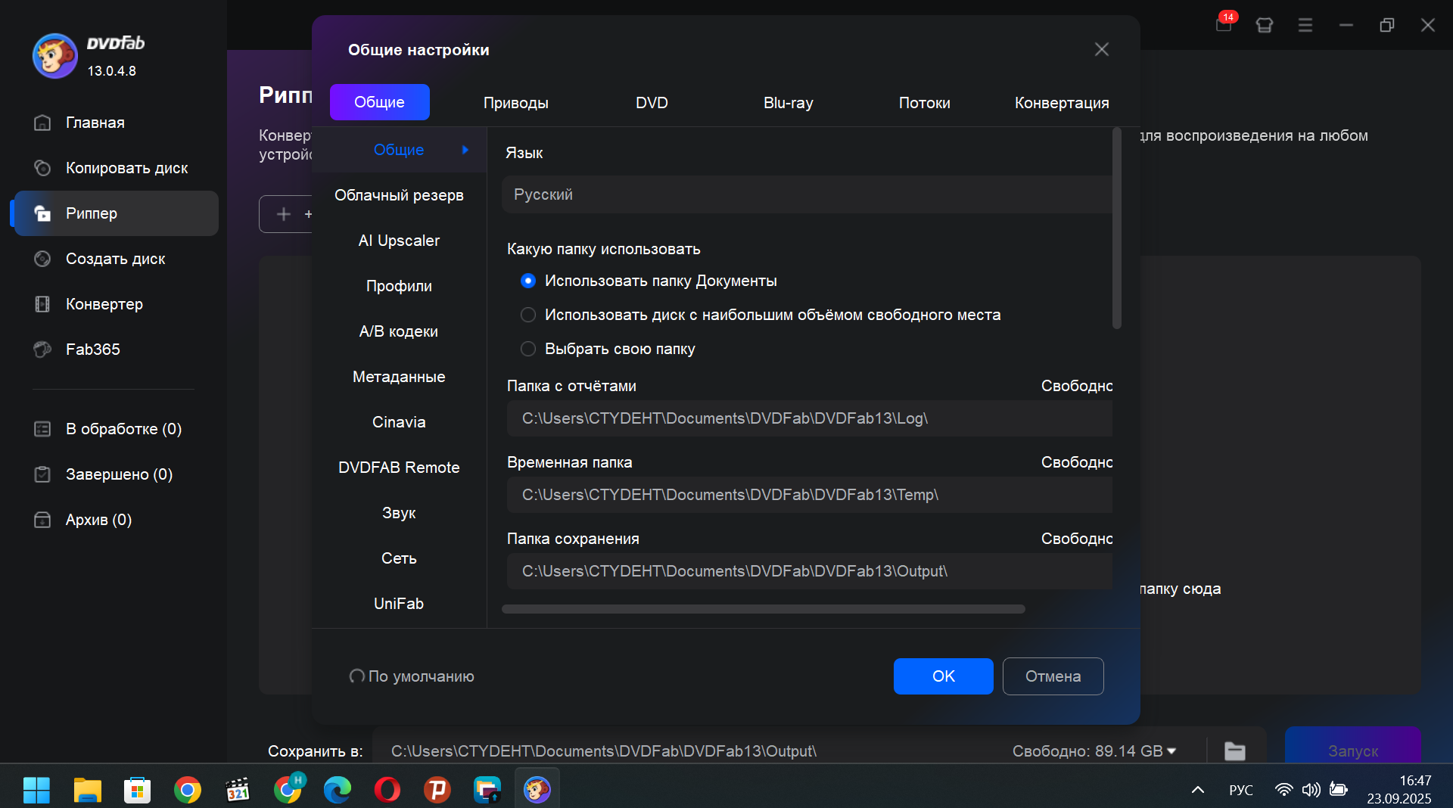The image size is (1453, 808).
Task: Open the Главная home sidebar icon
Action: (42, 123)
